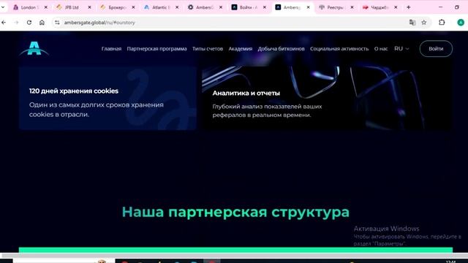Close the Atlantic tab
Viewport: 468px width, 263px height.
(x=177, y=7)
